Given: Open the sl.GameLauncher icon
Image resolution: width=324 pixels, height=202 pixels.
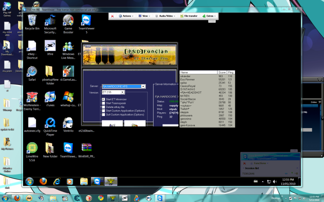Looking at the screenshot, I should pyautogui.click(x=68, y=74).
